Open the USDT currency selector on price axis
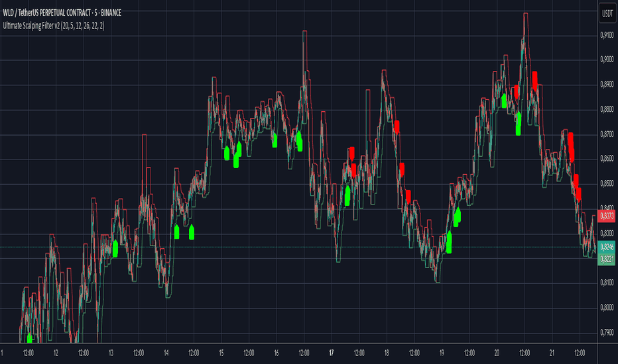 click(607, 14)
